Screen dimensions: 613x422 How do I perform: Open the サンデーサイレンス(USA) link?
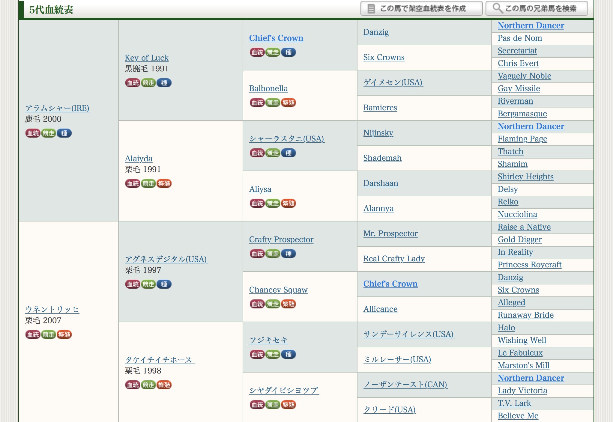pos(408,334)
